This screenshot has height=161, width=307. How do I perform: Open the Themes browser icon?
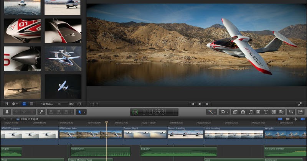(x=281, y=112)
